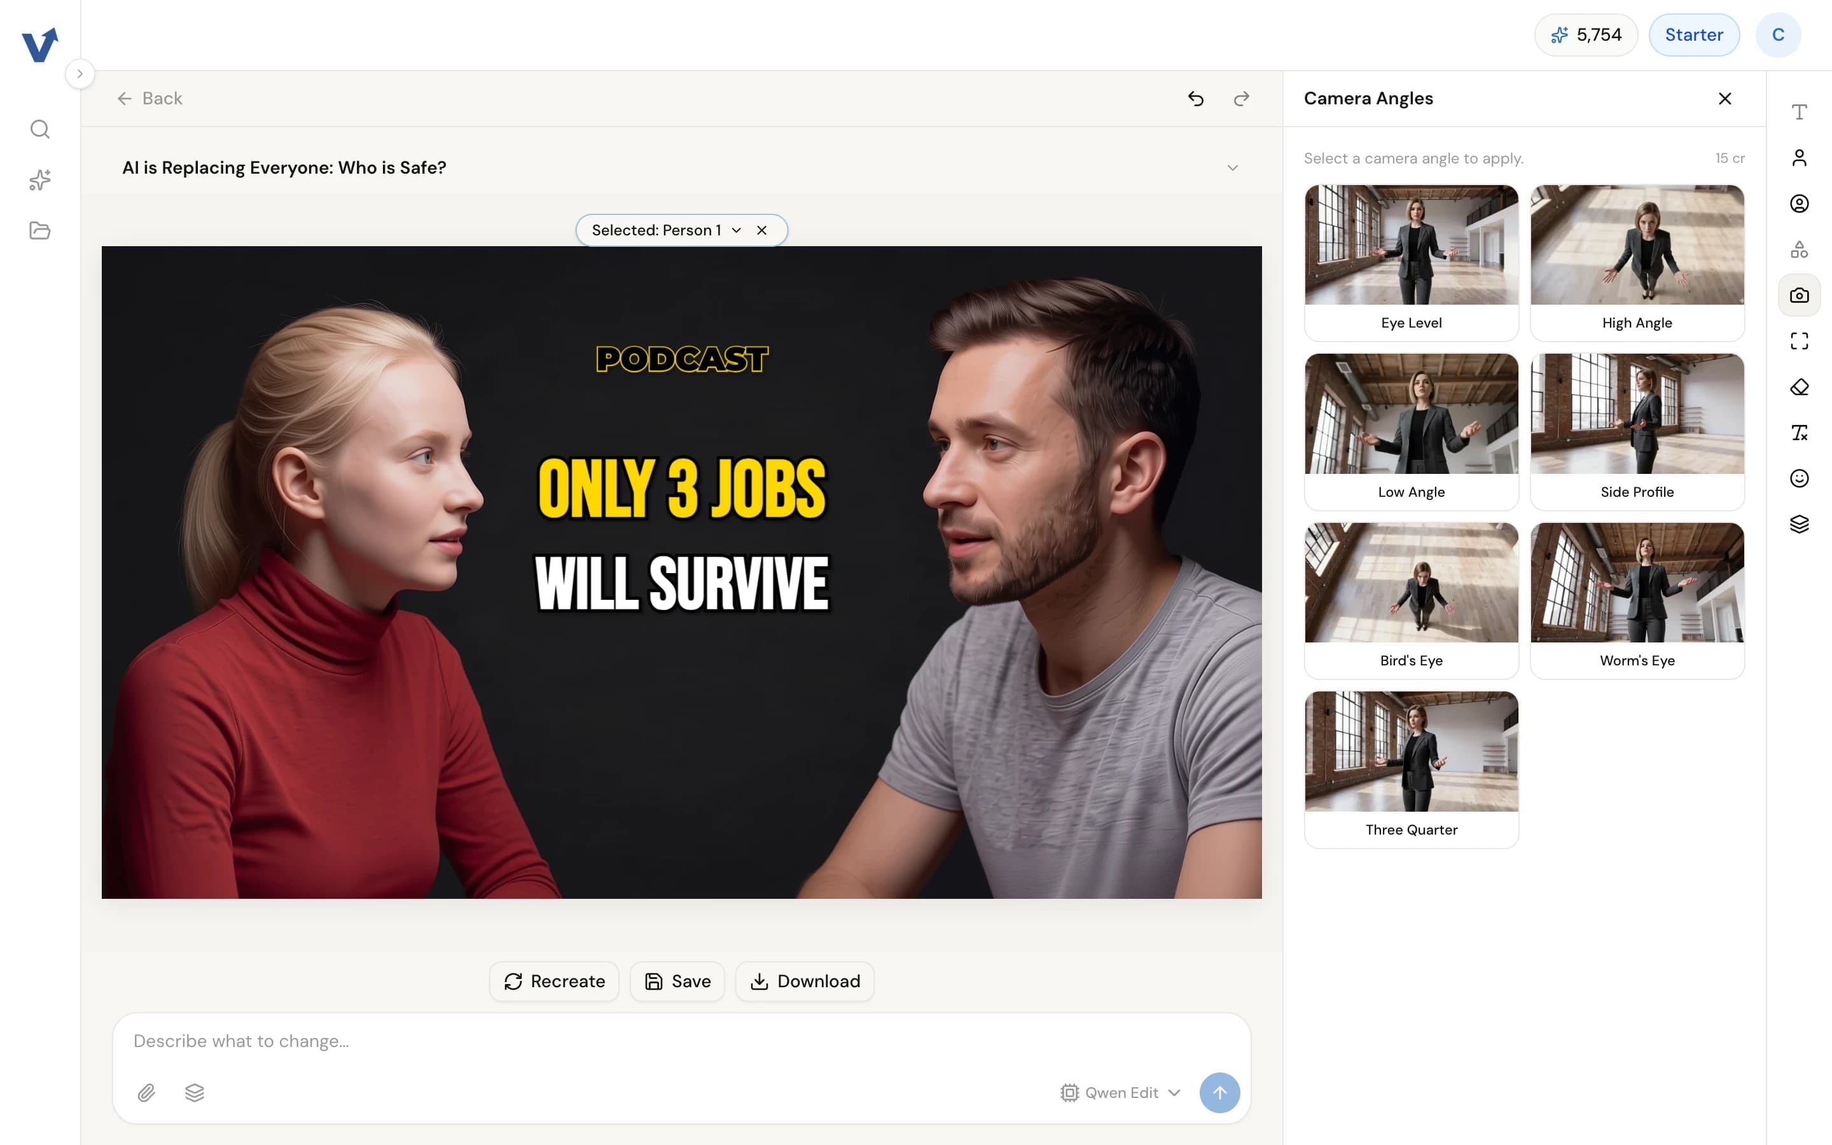Apply the Three Quarter camera angle

point(1411,770)
